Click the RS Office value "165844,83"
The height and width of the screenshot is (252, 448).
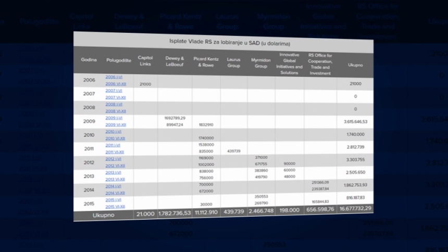[x=320, y=201]
